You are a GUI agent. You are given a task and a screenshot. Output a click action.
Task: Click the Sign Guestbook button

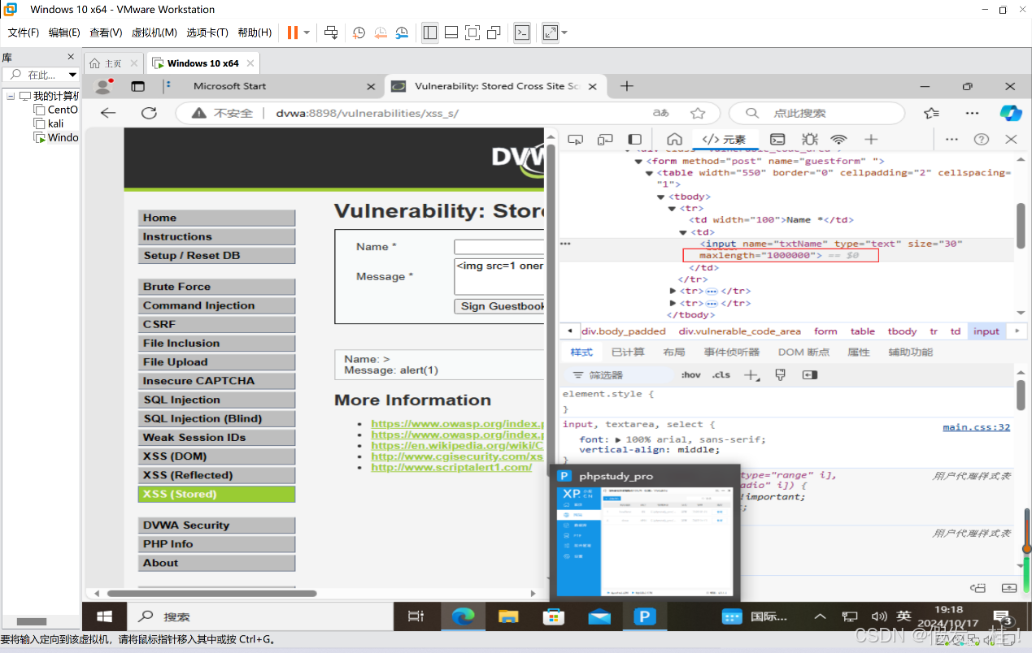499,306
